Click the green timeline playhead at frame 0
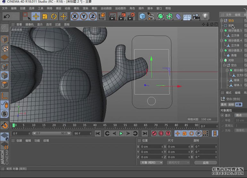 click(14, 125)
